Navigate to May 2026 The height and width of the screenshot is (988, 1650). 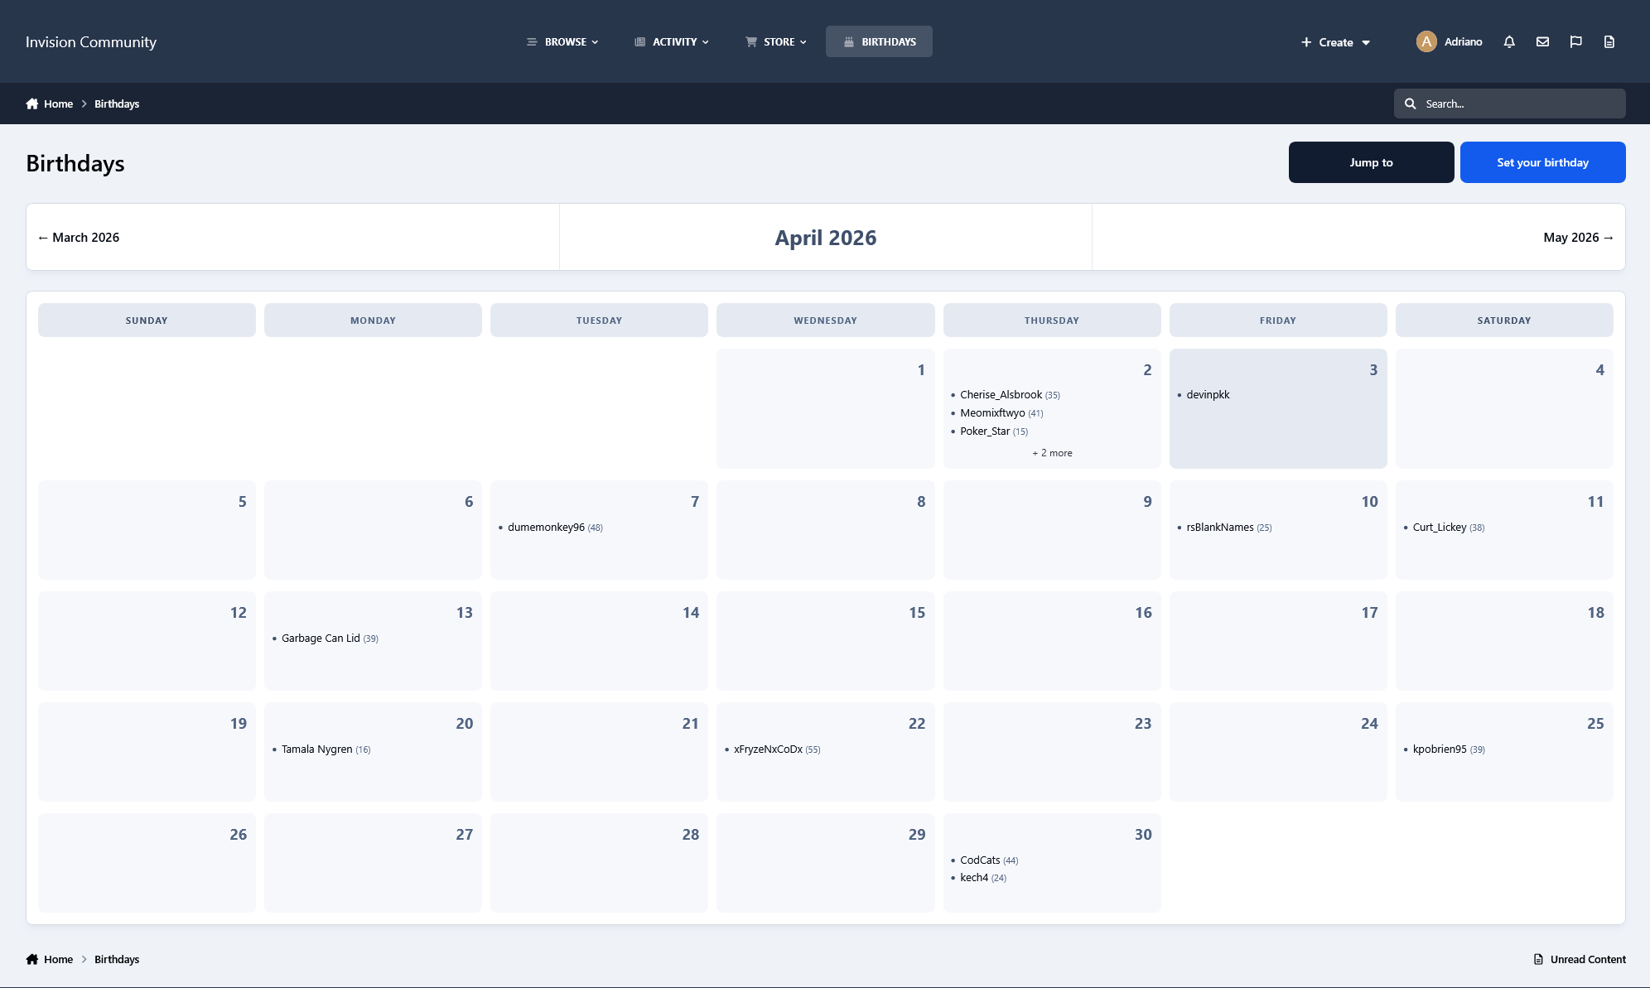[x=1577, y=237]
